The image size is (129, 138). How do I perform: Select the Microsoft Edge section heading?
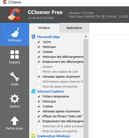click(x=49, y=37)
